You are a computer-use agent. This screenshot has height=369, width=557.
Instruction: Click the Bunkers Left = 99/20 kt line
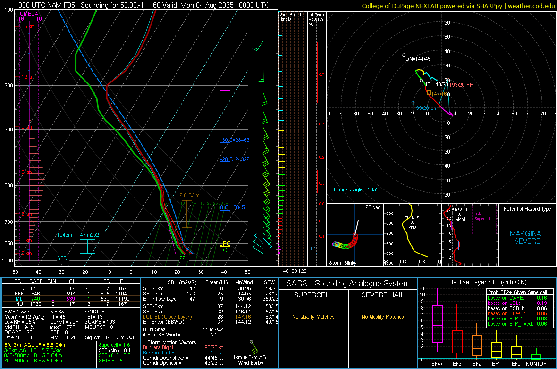[x=183, y=353]
